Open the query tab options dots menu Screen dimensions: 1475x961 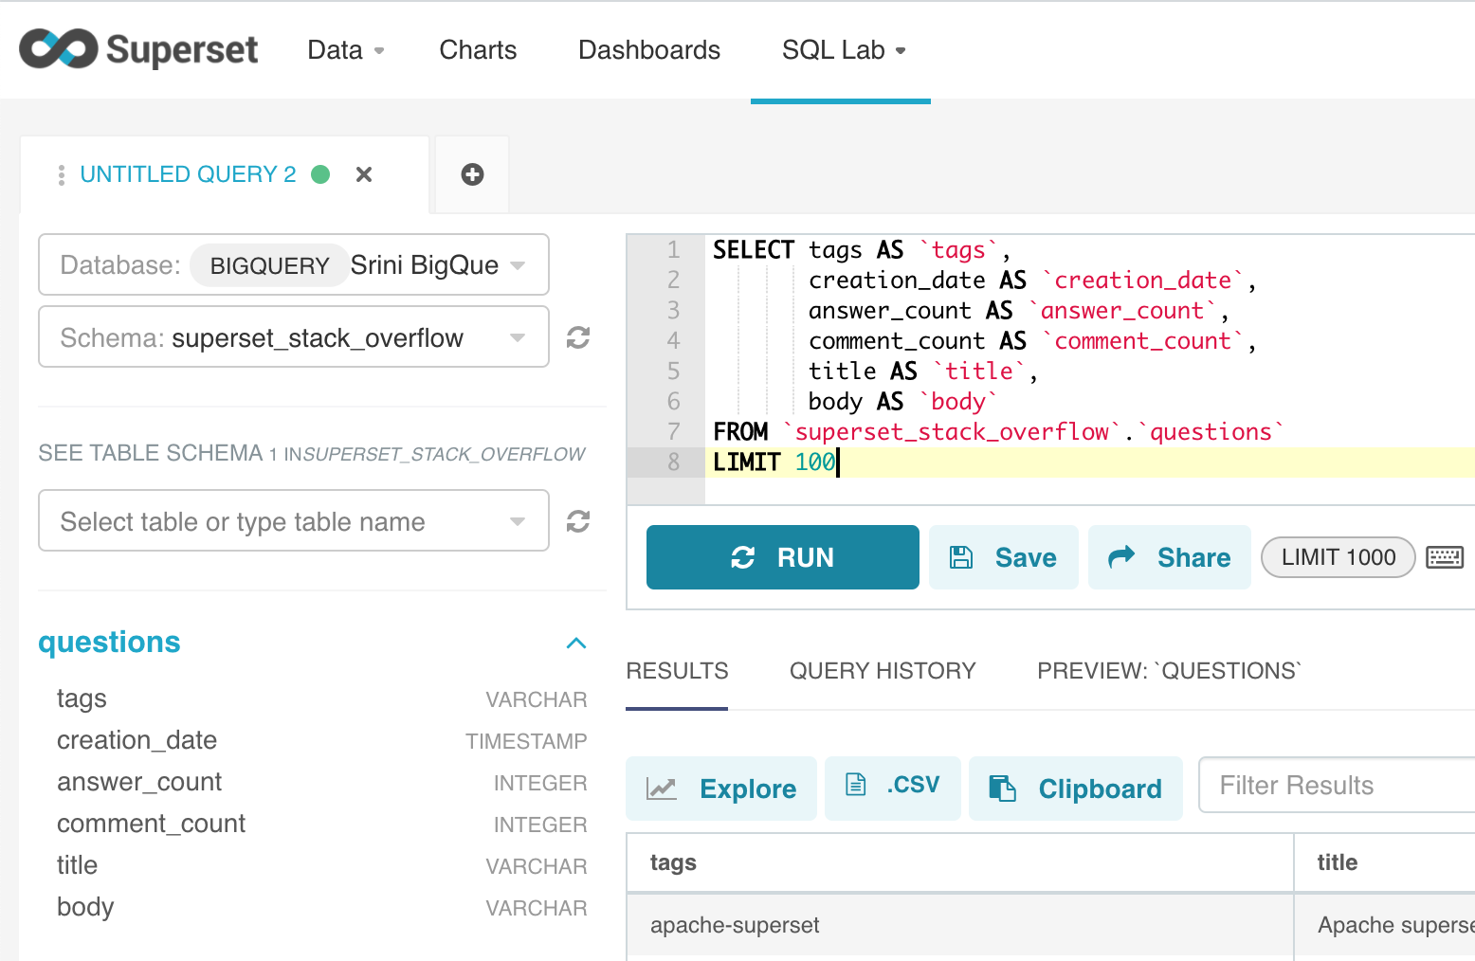coord(62,174)
